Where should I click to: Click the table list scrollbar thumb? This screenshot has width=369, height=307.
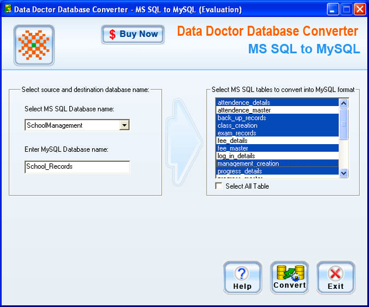pos(344,124)
